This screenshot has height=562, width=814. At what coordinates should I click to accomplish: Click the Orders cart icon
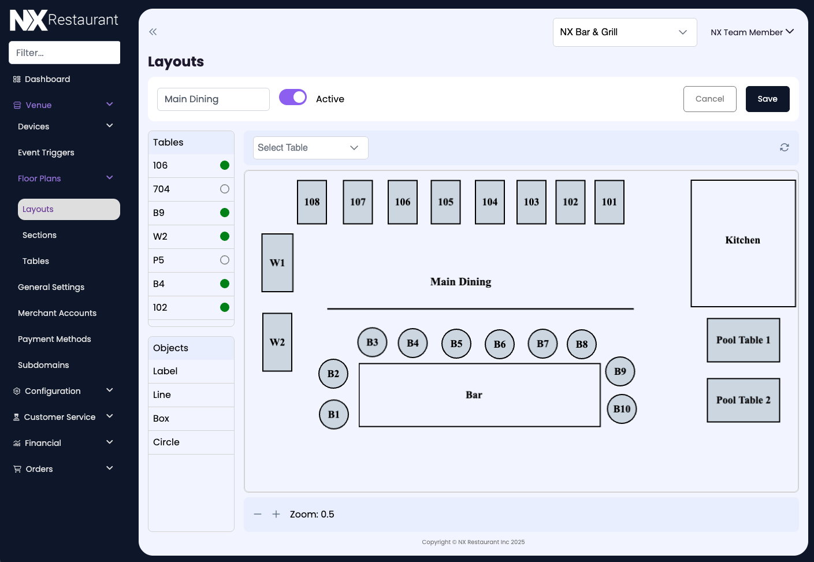click(17, 469)
